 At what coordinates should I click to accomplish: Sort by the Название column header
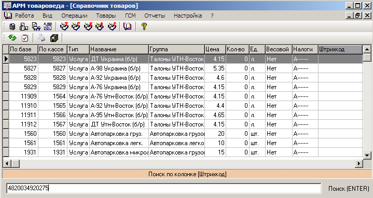click(x=119, y=49)
